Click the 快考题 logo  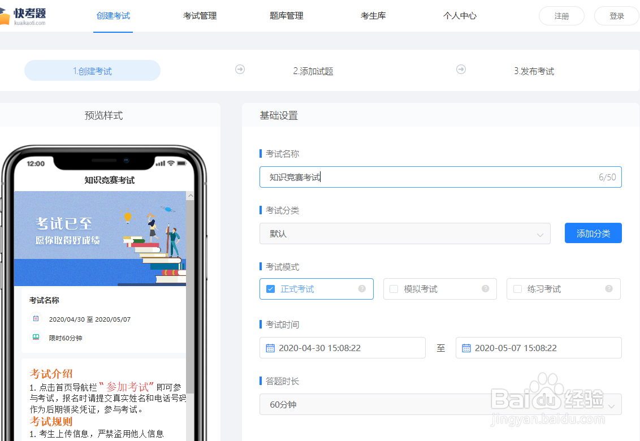(x=23, y=16)
